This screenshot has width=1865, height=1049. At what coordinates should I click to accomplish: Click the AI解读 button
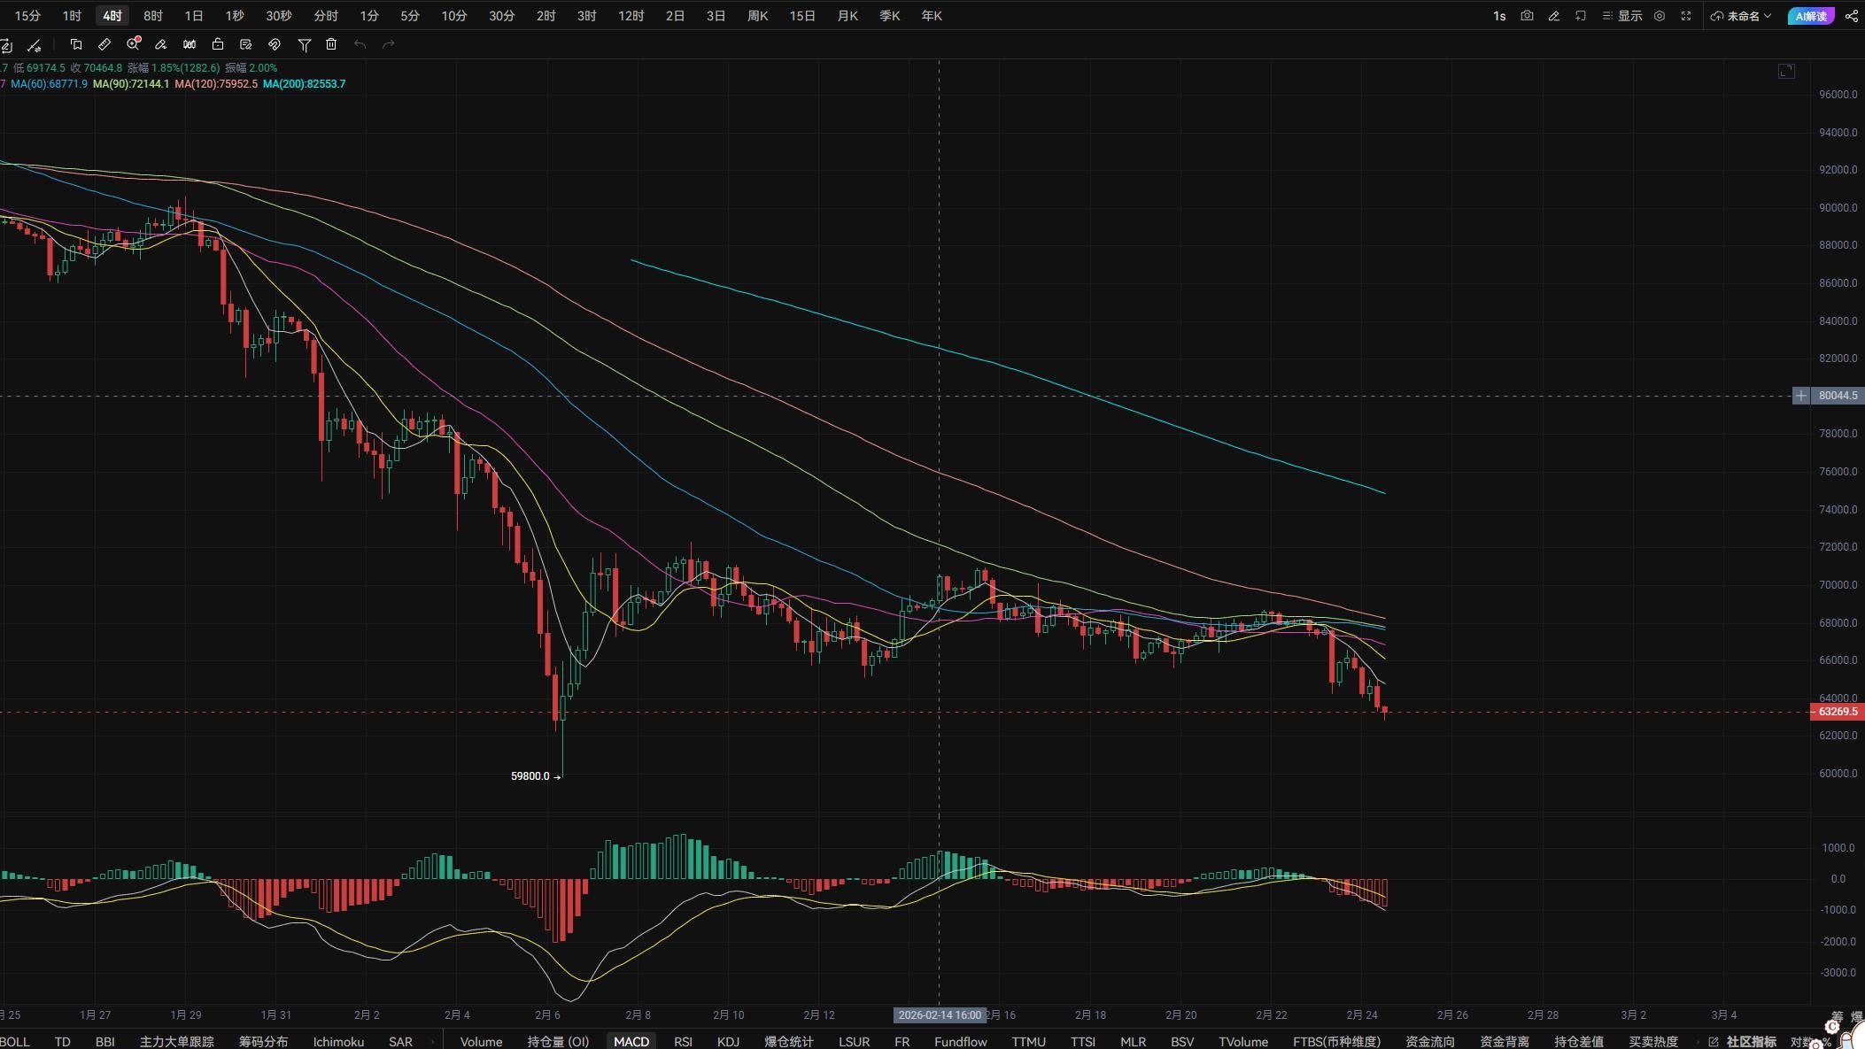pyautogui.click(x=1810, y=16)
